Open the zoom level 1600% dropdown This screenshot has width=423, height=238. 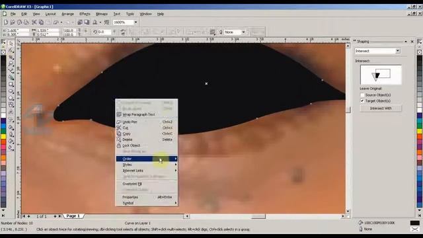pyautogui.click(x=135, y=22)
